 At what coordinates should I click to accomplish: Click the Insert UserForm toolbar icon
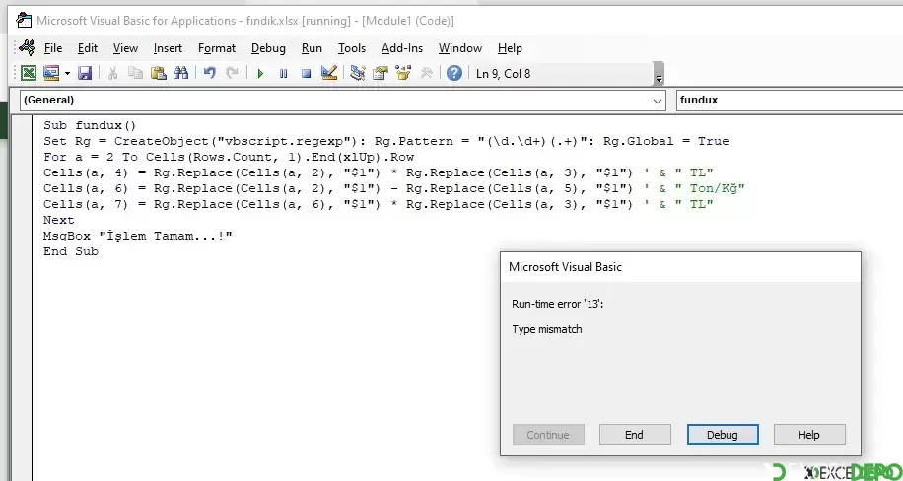pyautogui.click(x=51, y=73)
